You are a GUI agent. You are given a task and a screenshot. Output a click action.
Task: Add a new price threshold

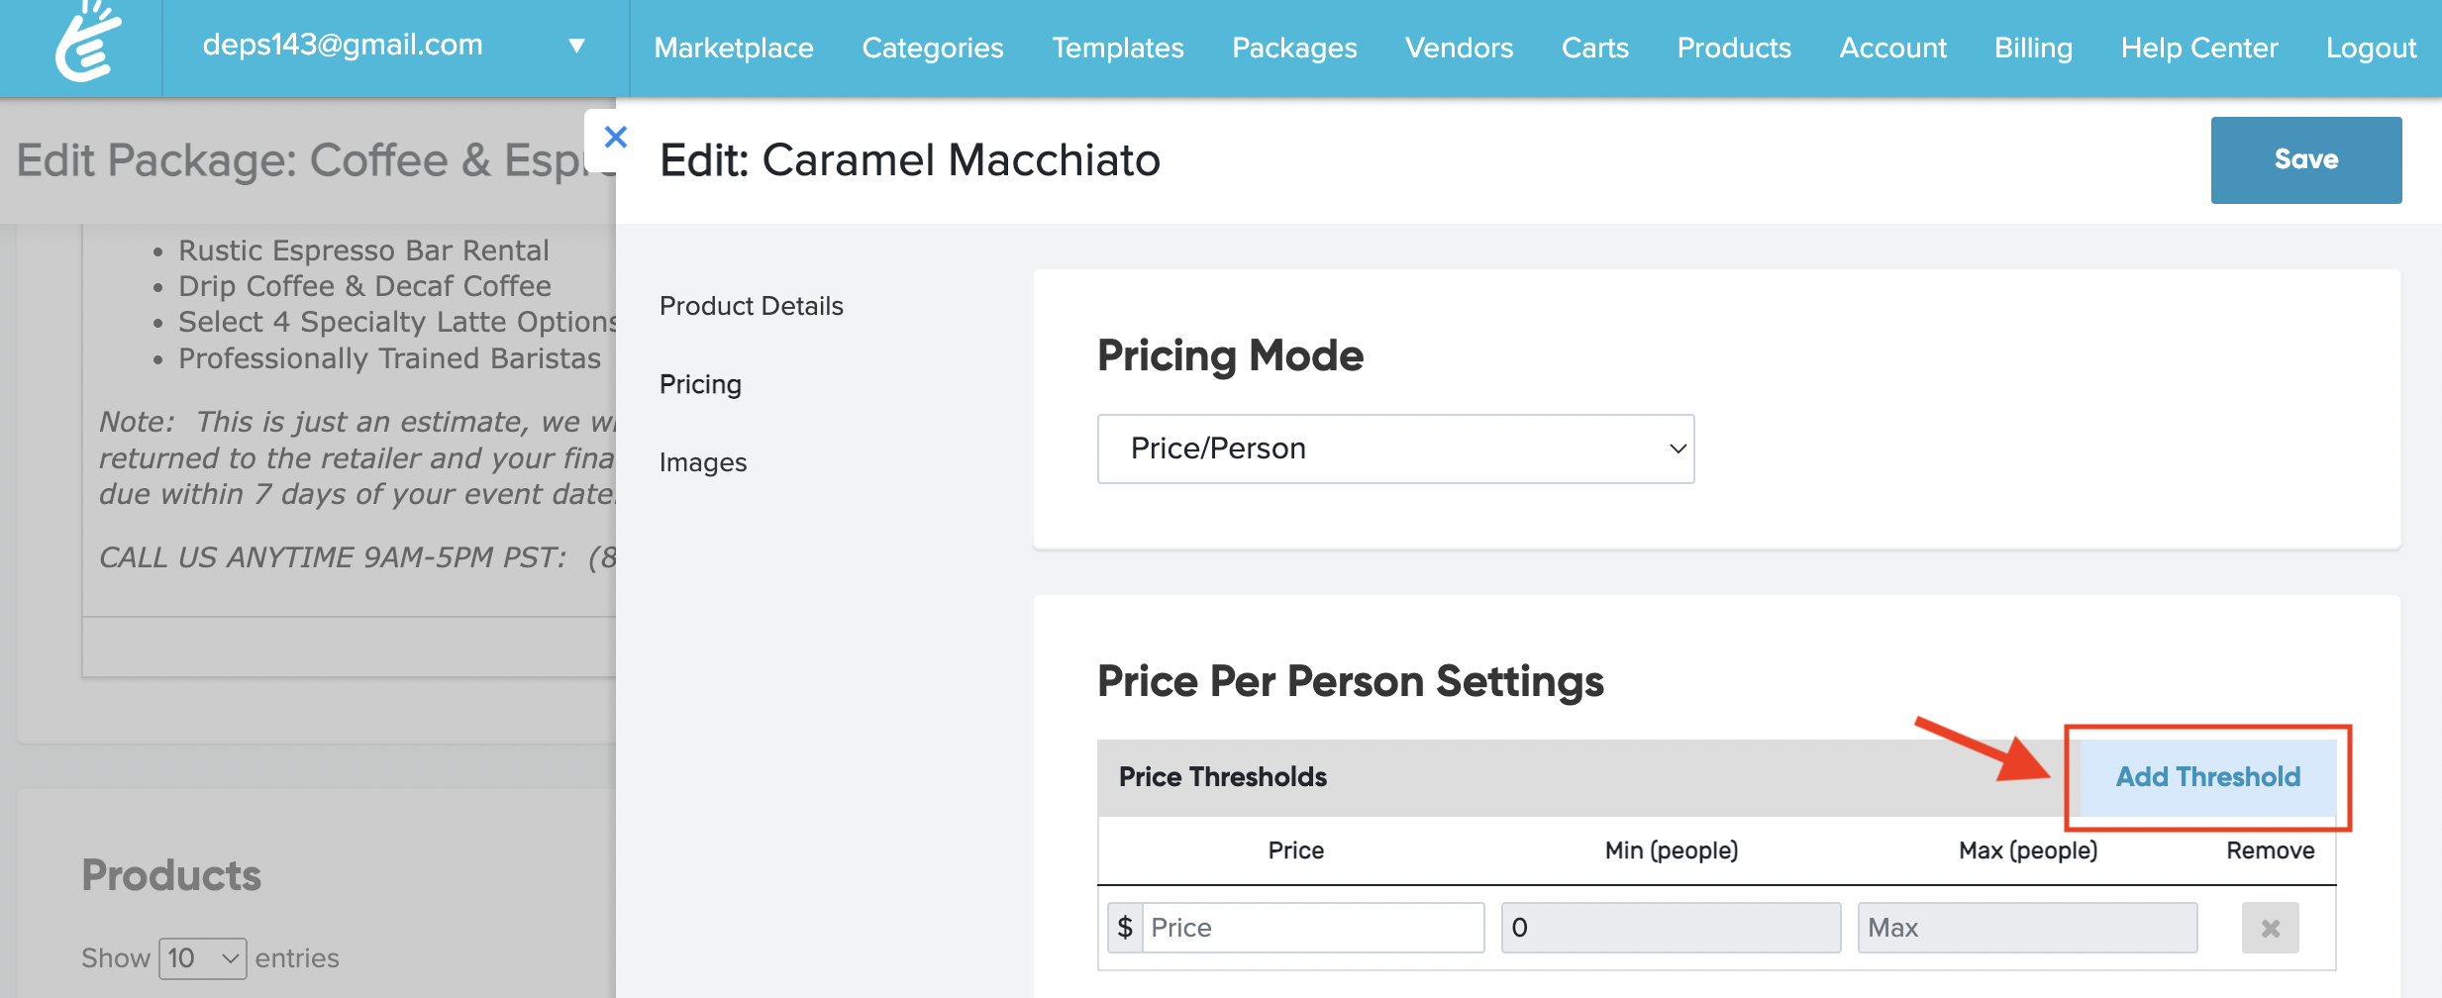pyautogui.click(x=2207, y=777)
